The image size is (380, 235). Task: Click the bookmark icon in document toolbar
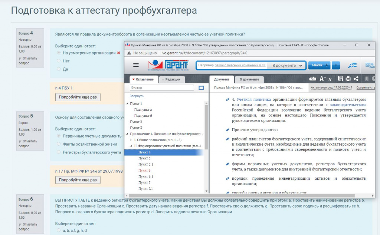366,79
